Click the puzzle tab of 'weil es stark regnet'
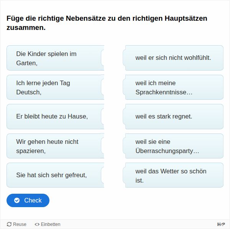This screenshot has width=230, height=229. [125, 117]
